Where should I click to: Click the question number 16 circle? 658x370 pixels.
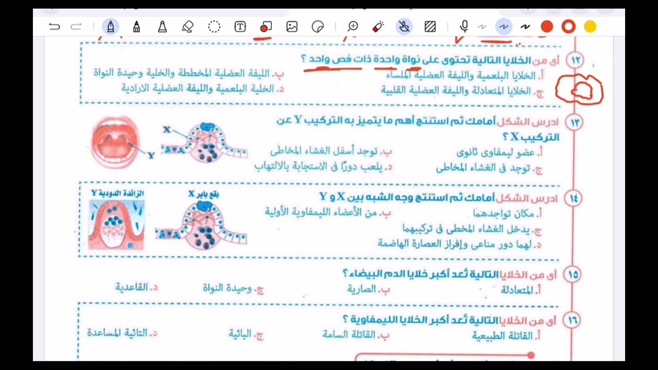(x=572, y=321)
